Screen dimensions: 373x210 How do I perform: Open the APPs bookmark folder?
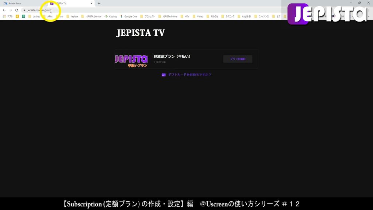[48, 16]
